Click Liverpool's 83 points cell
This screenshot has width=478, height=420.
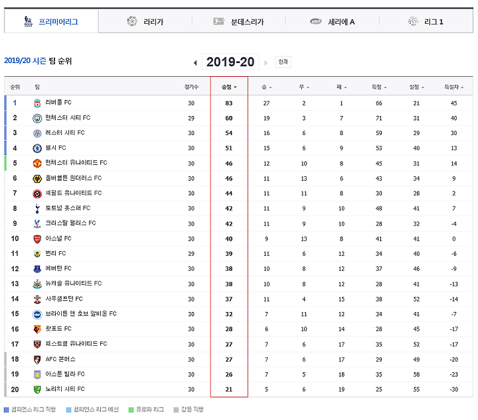[229, 103]
